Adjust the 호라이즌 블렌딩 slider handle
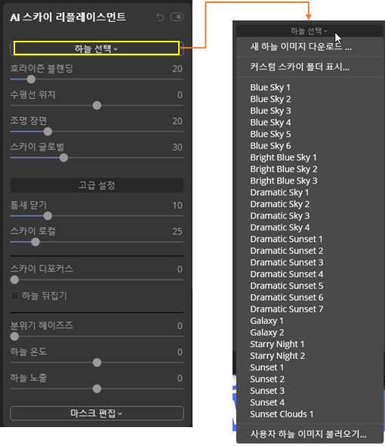This screenshot has height=446, width=385. 31,79
